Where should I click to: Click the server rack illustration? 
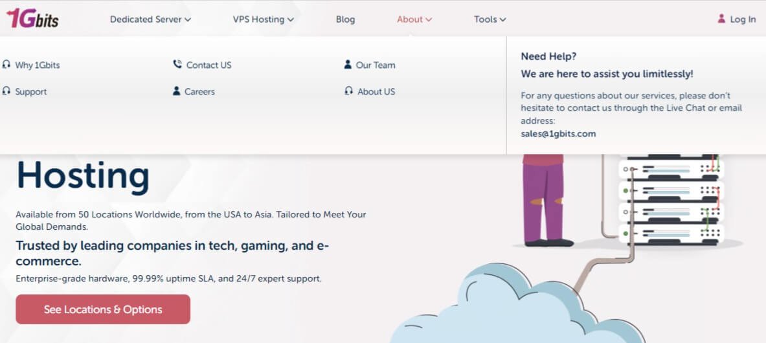coord(671,199)
